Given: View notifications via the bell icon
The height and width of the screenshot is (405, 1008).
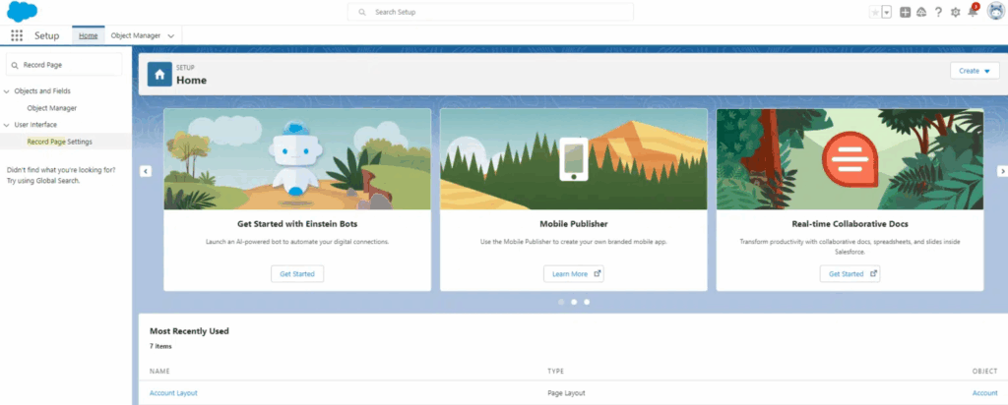Looking at the screenshot, I should tap(972, 12).
